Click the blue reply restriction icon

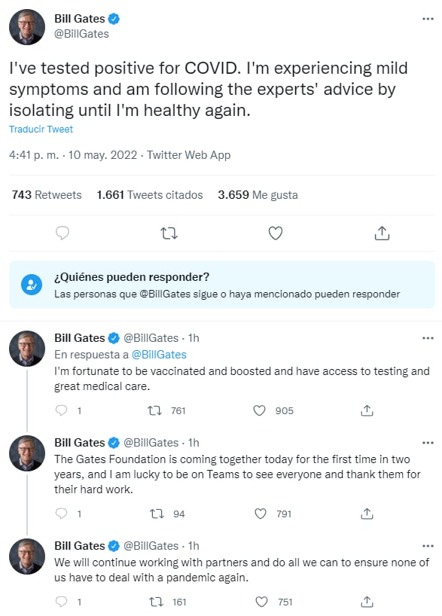30,282
